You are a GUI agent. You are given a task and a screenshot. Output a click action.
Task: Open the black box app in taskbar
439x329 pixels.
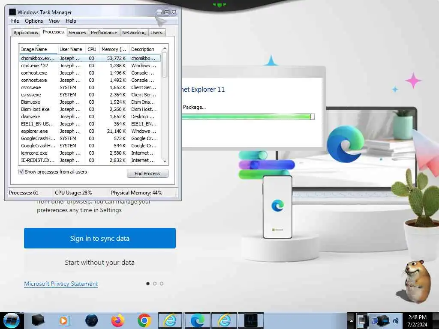tap(38, 320)
